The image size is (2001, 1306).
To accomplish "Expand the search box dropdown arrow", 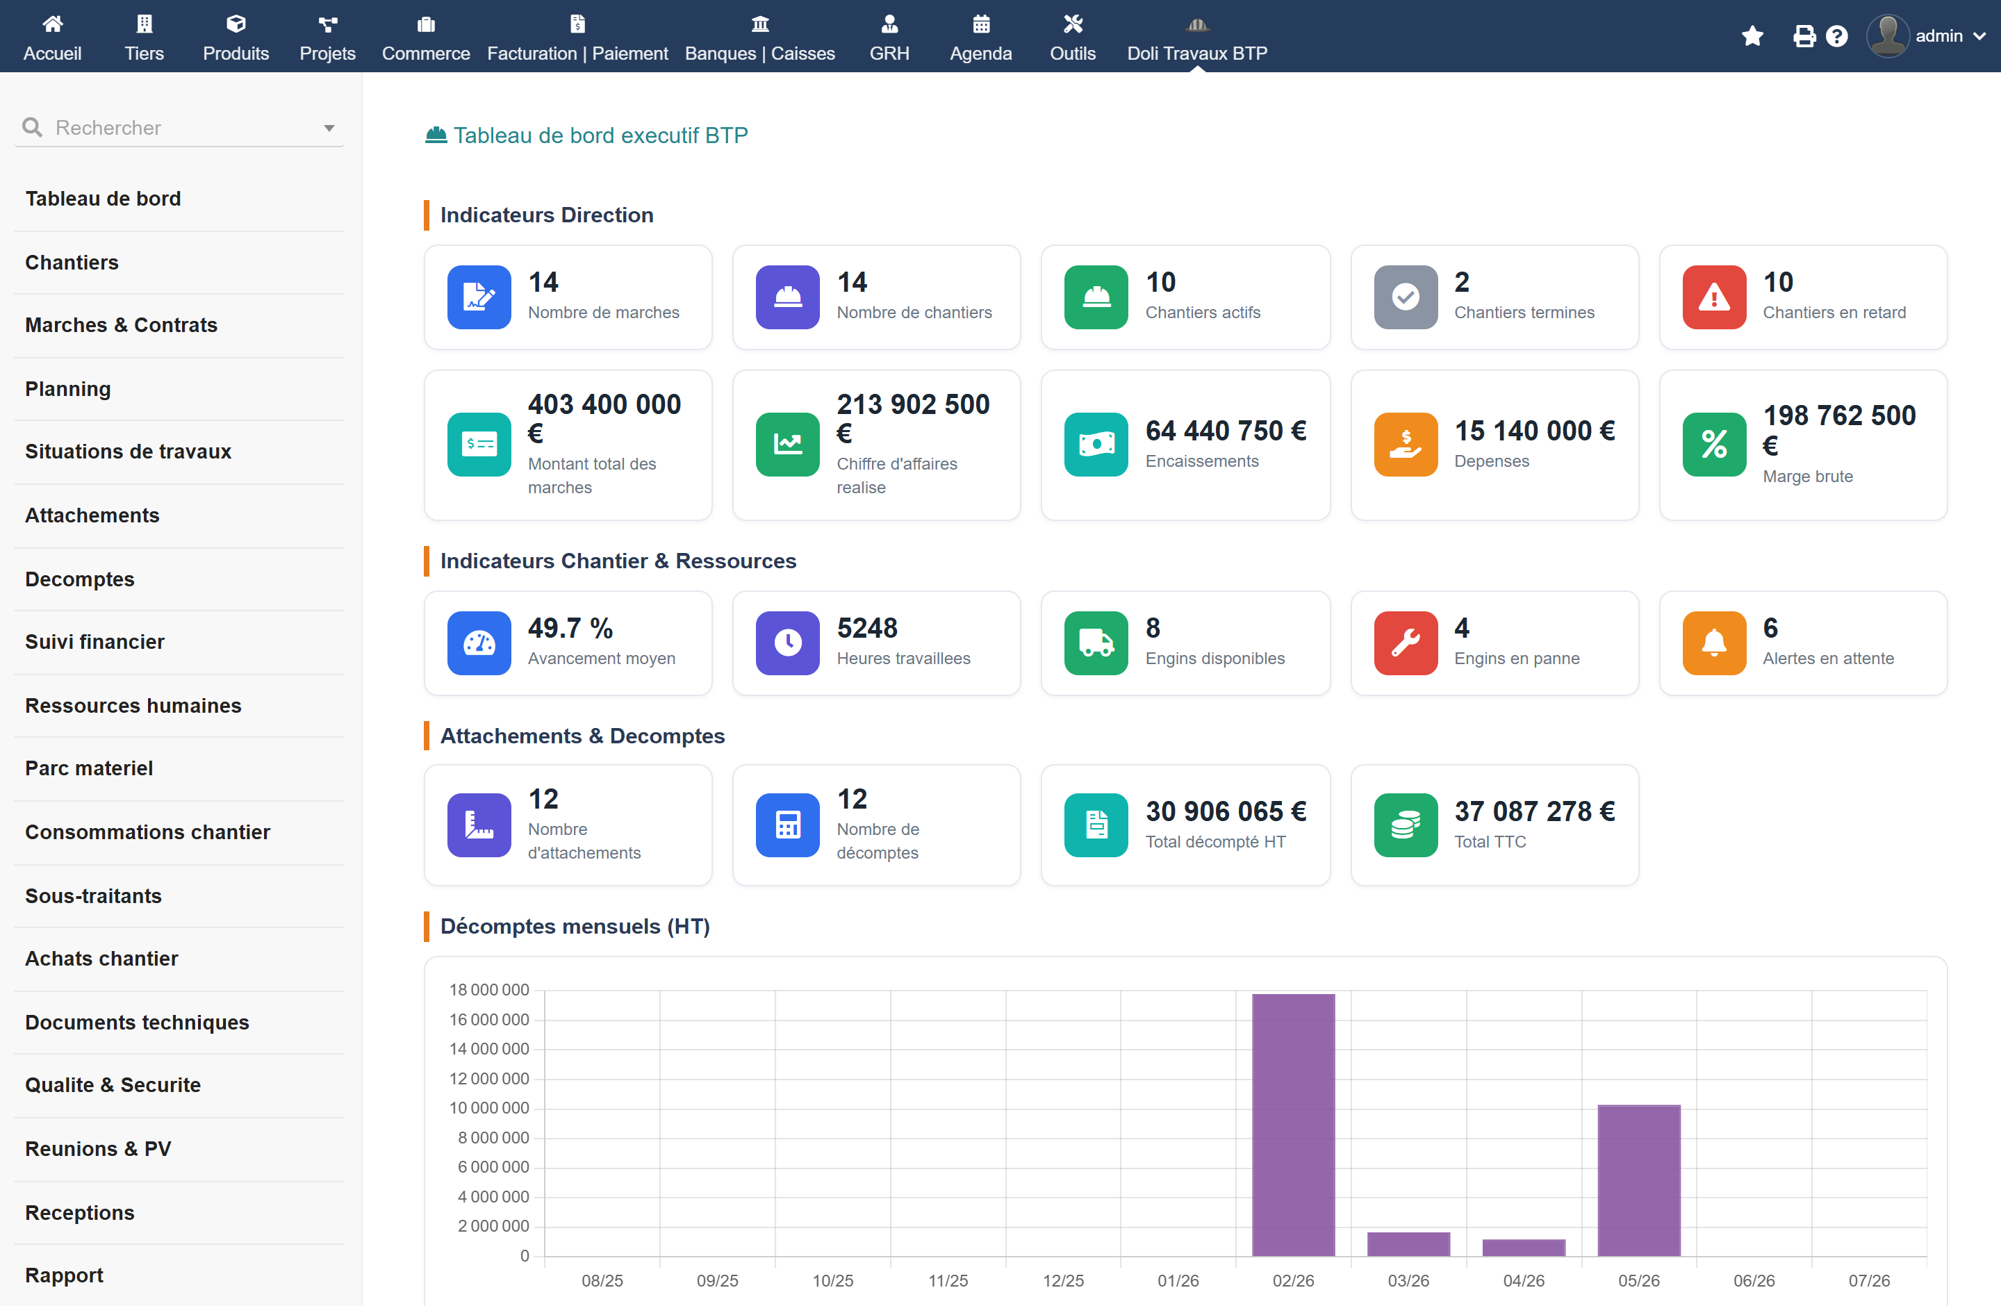I will coord(329,128).
